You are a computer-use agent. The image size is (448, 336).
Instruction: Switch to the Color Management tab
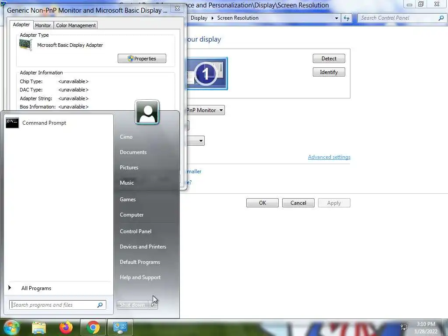tap(76, 25)
